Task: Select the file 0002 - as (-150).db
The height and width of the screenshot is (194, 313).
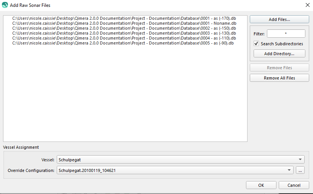Action: (124, 28)
